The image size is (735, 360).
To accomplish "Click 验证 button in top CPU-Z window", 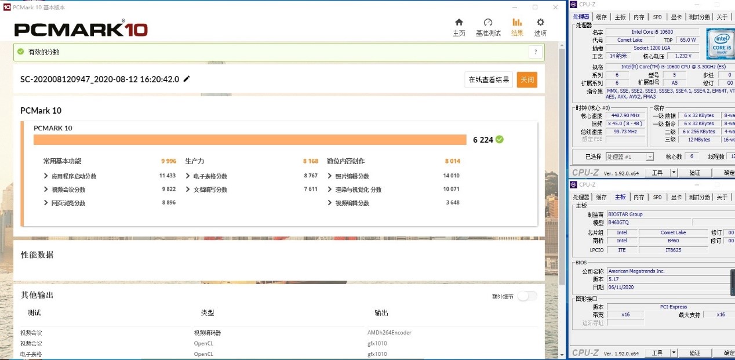I will [x=695, y=173].
